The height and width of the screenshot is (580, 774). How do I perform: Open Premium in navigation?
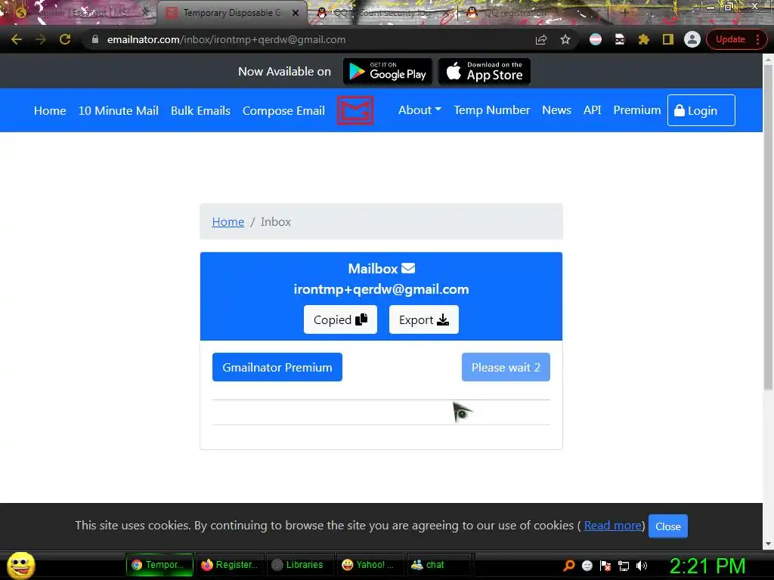(x=636, y=110)
